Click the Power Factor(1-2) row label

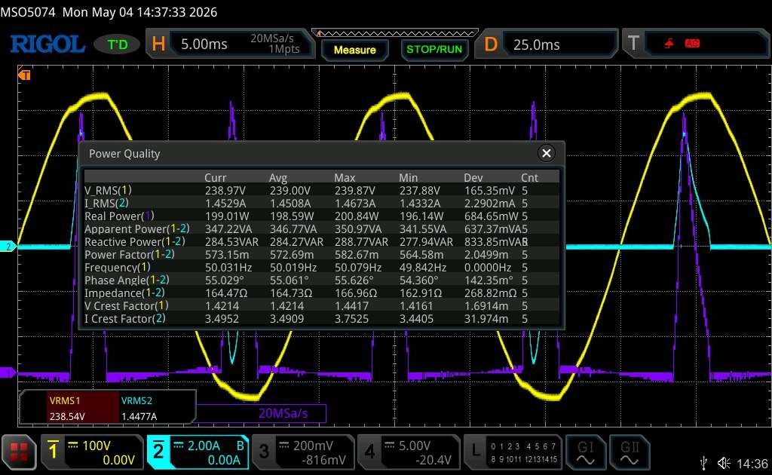tap(130, 254)
